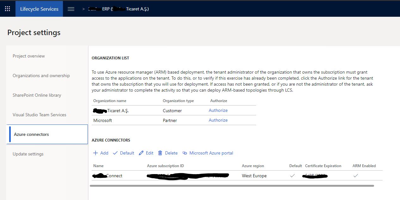Screen dimensions: 400x200
Task: Click the ERP project breadcrumb
Action: point(119,9)
